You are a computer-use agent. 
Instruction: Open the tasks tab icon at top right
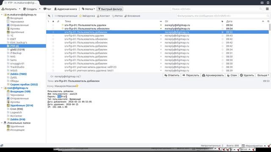[268, 3]
